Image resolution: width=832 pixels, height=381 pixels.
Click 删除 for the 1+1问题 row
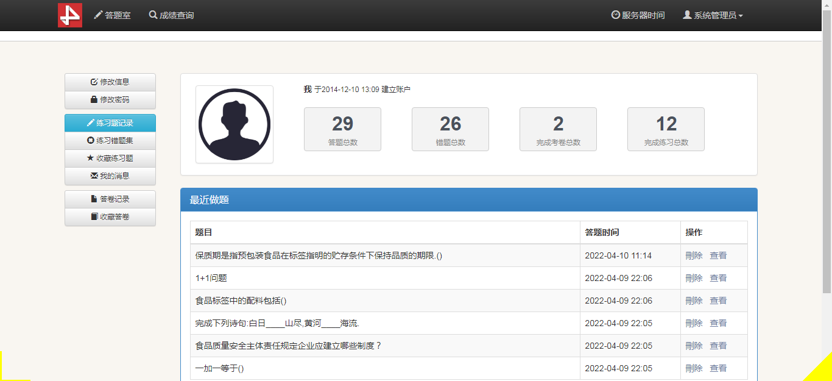pos(694,278)
